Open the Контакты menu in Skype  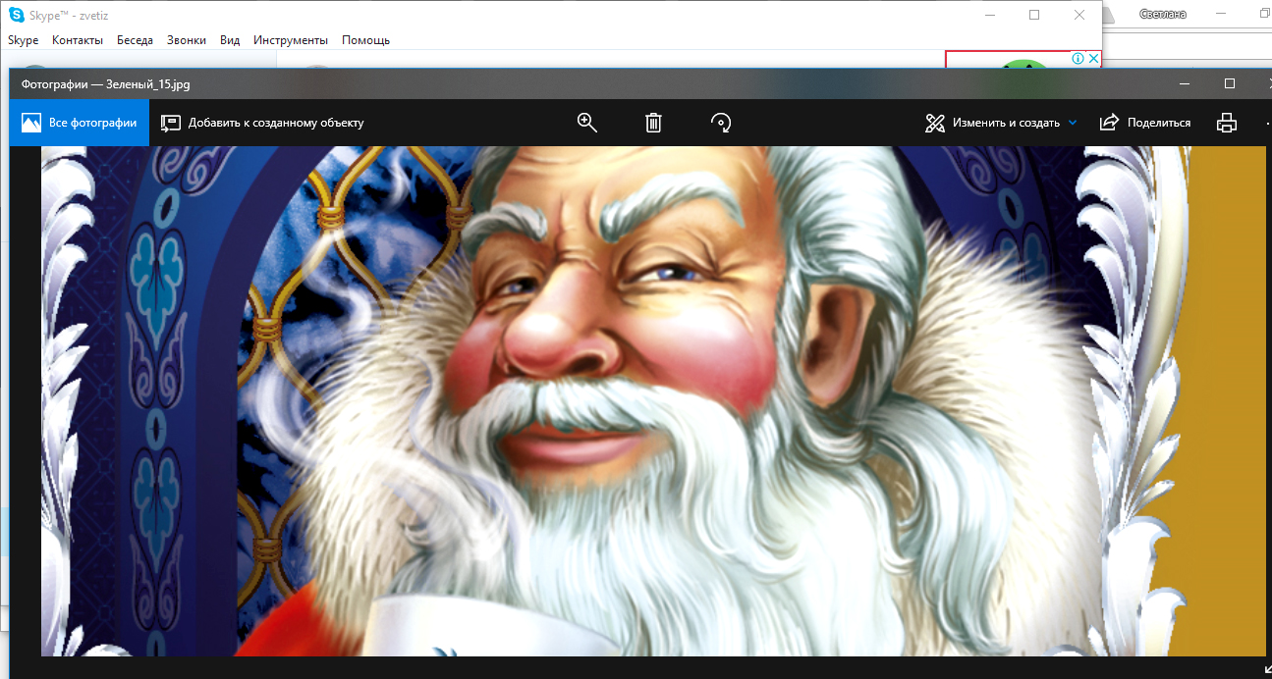[x=78, y=40]
